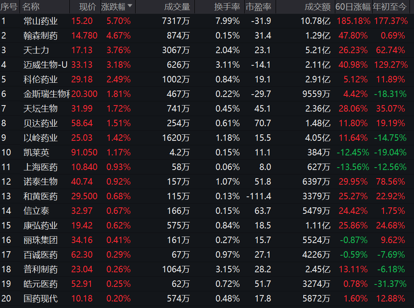Click the 185.18% sixty-day gain
The height and width of the screenshot is (308, 414).
(x=354, y=21)
